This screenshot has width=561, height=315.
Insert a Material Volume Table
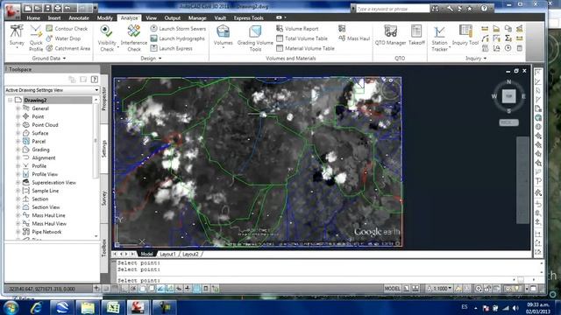[x=305, y=48]
